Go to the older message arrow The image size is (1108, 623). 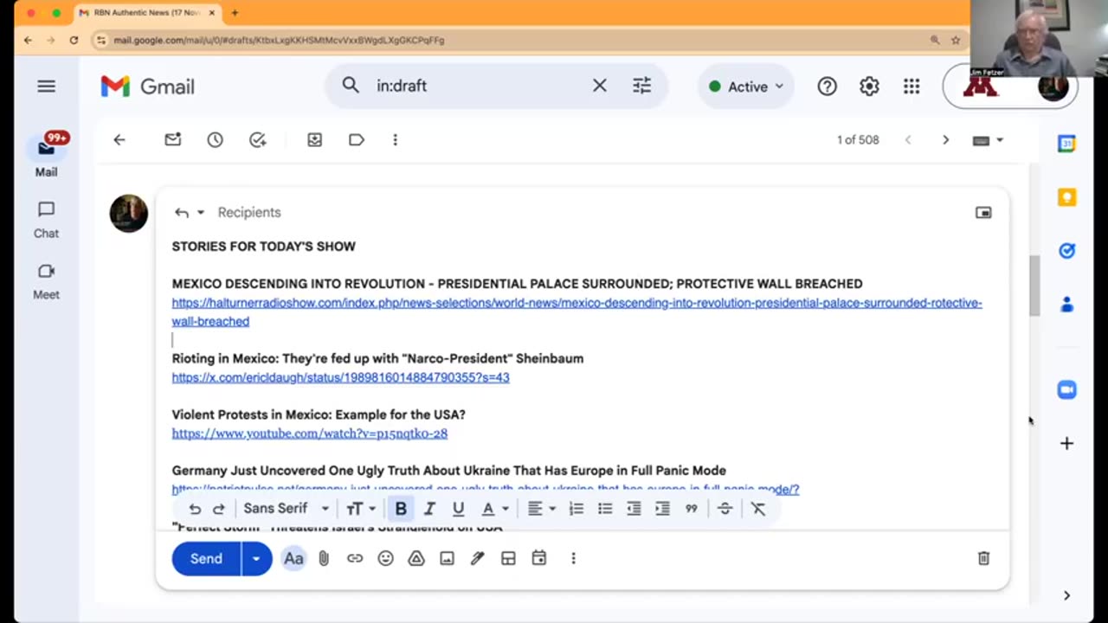pos(945,140)
